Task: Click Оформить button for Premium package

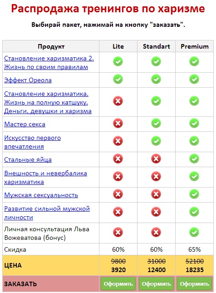Action: click(x=194, y=284)
